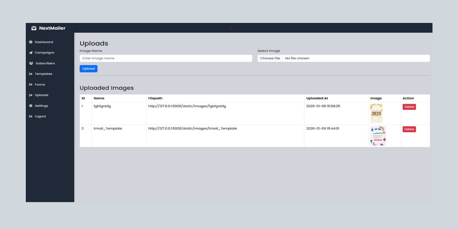Click the Choose File button

tap(270, 58)
